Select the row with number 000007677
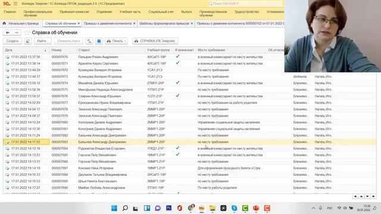This screenshot has height=214, width=381. click(x=189, y=103)
